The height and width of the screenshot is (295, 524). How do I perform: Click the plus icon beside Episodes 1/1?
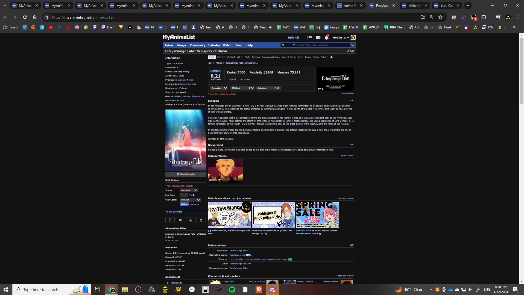(279, 88)
